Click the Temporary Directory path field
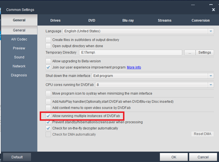 point(131,53)
